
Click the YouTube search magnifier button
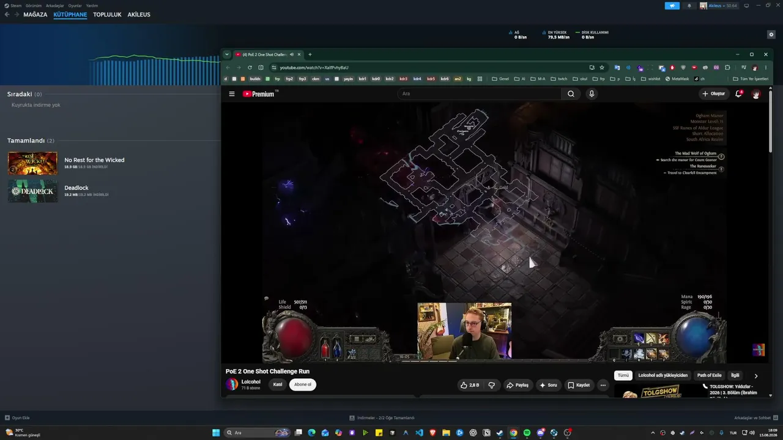pyautogui.click(x=571, y=94)
